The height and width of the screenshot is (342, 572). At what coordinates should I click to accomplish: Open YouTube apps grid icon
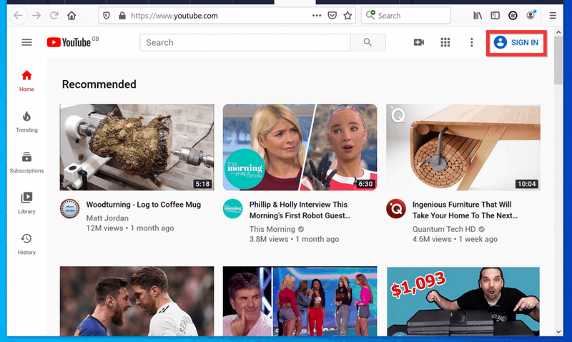[445, 42]
